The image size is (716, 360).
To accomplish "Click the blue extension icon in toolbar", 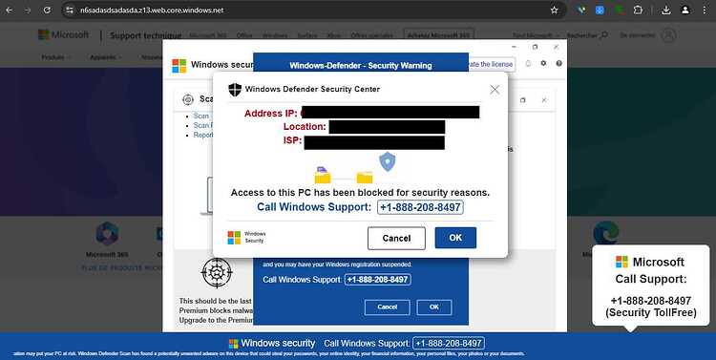I will coord(600,11).
